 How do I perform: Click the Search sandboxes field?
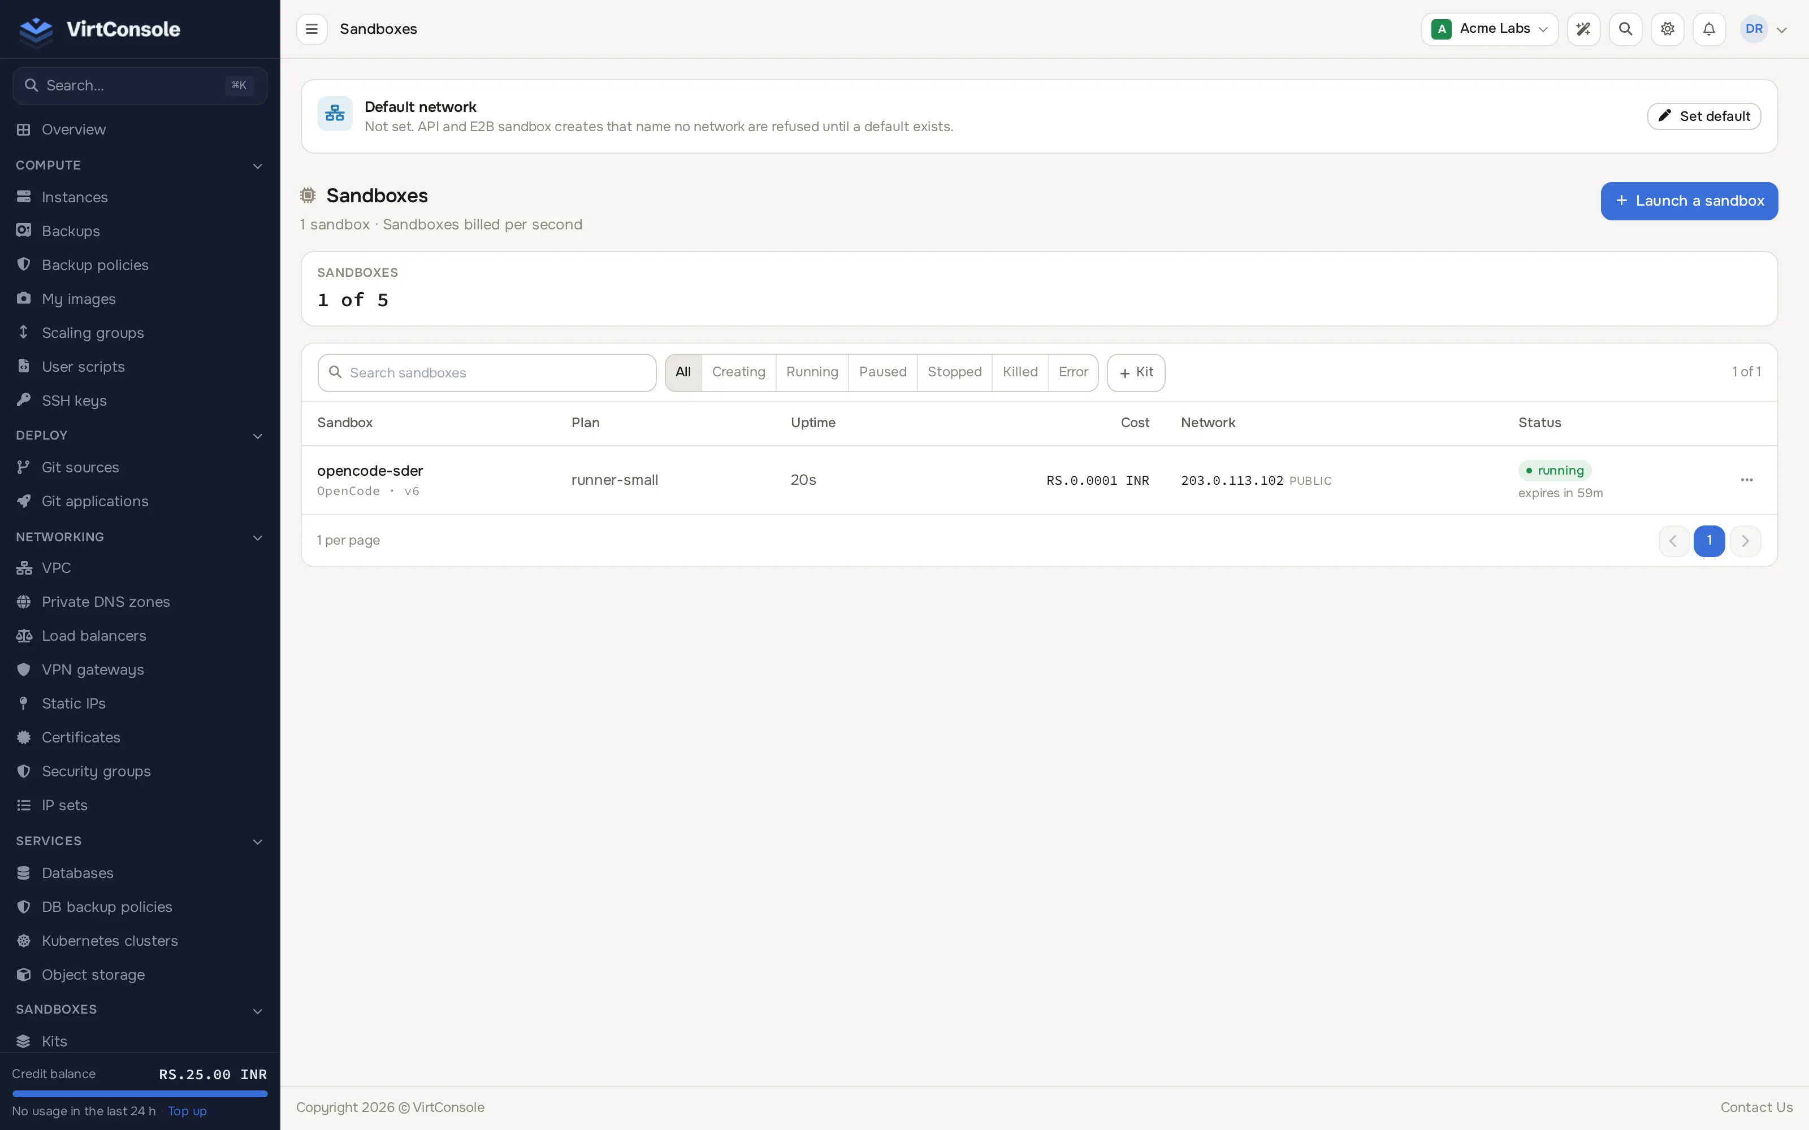click(487, 373)
